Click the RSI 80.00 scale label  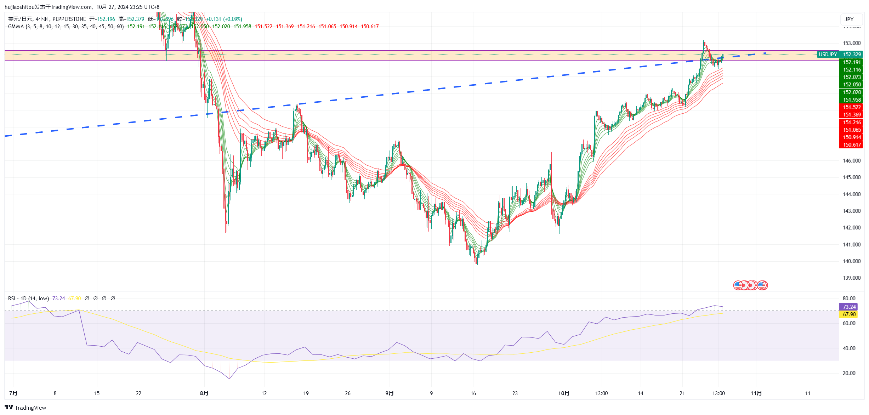[x=849, y=299]
